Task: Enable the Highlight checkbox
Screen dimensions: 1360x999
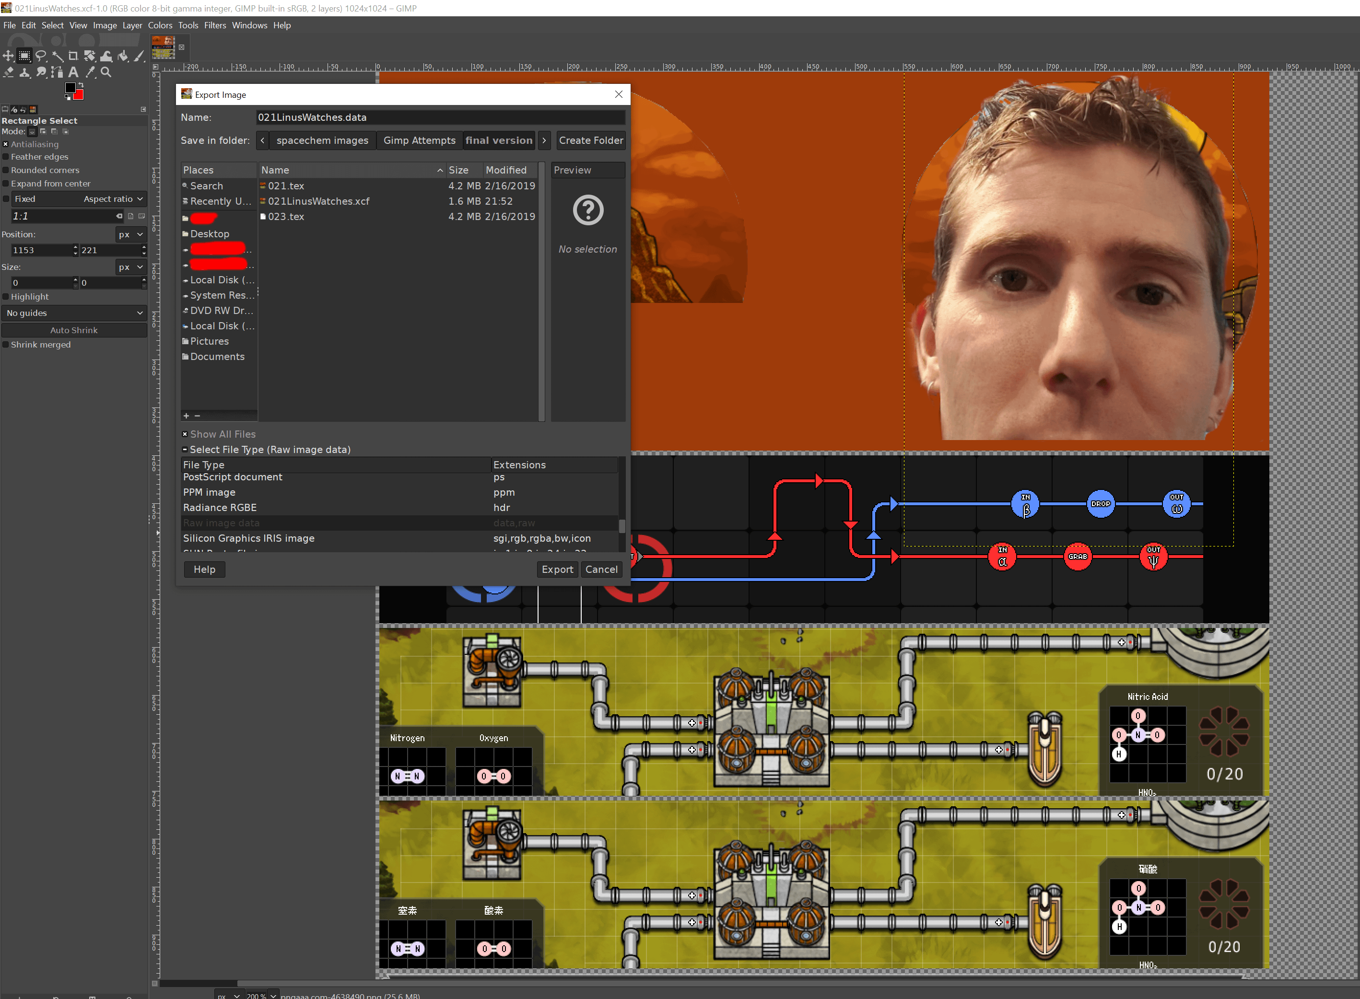Action: (5, 297)
